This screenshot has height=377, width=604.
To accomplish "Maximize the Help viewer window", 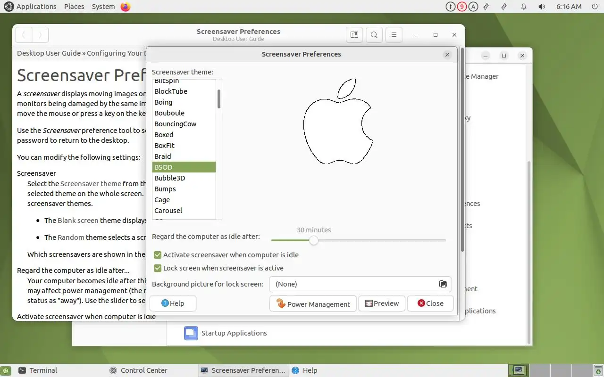I will 436,35.
